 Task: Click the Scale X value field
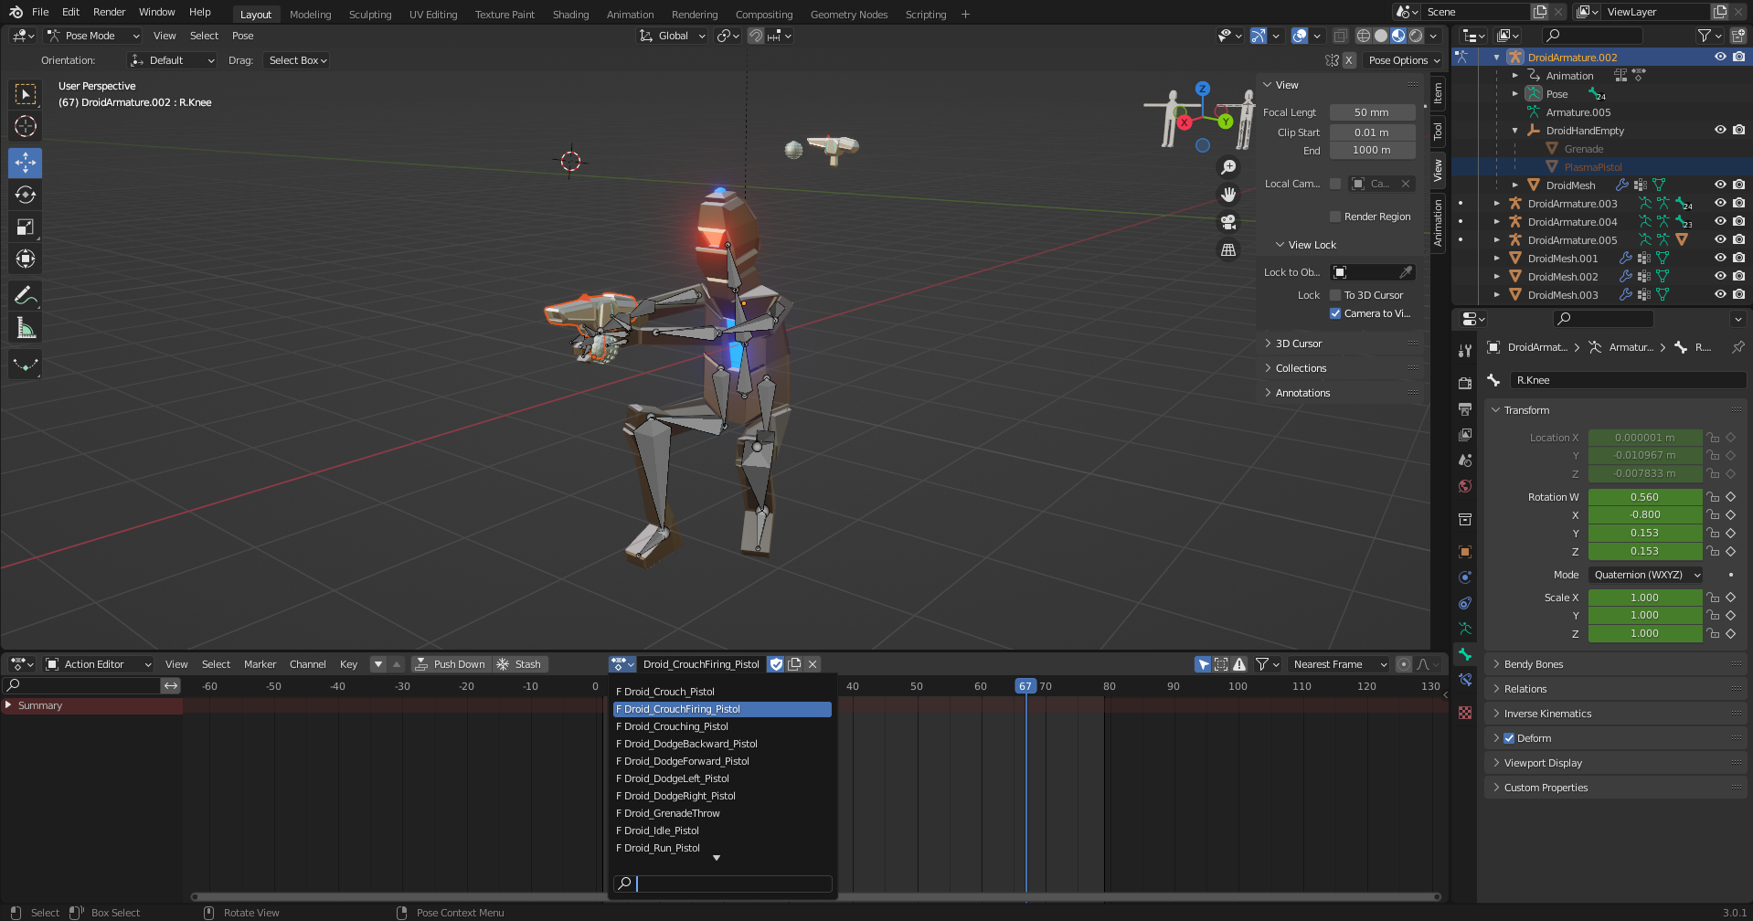[1644, 598]
